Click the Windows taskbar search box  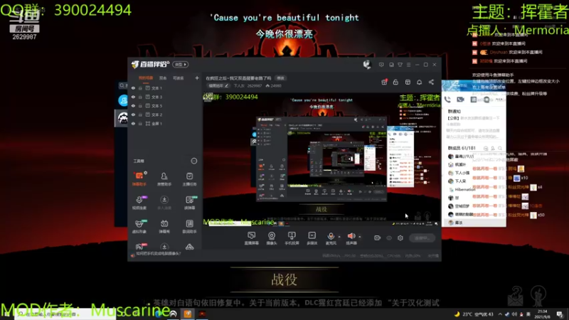pos(65,314)
